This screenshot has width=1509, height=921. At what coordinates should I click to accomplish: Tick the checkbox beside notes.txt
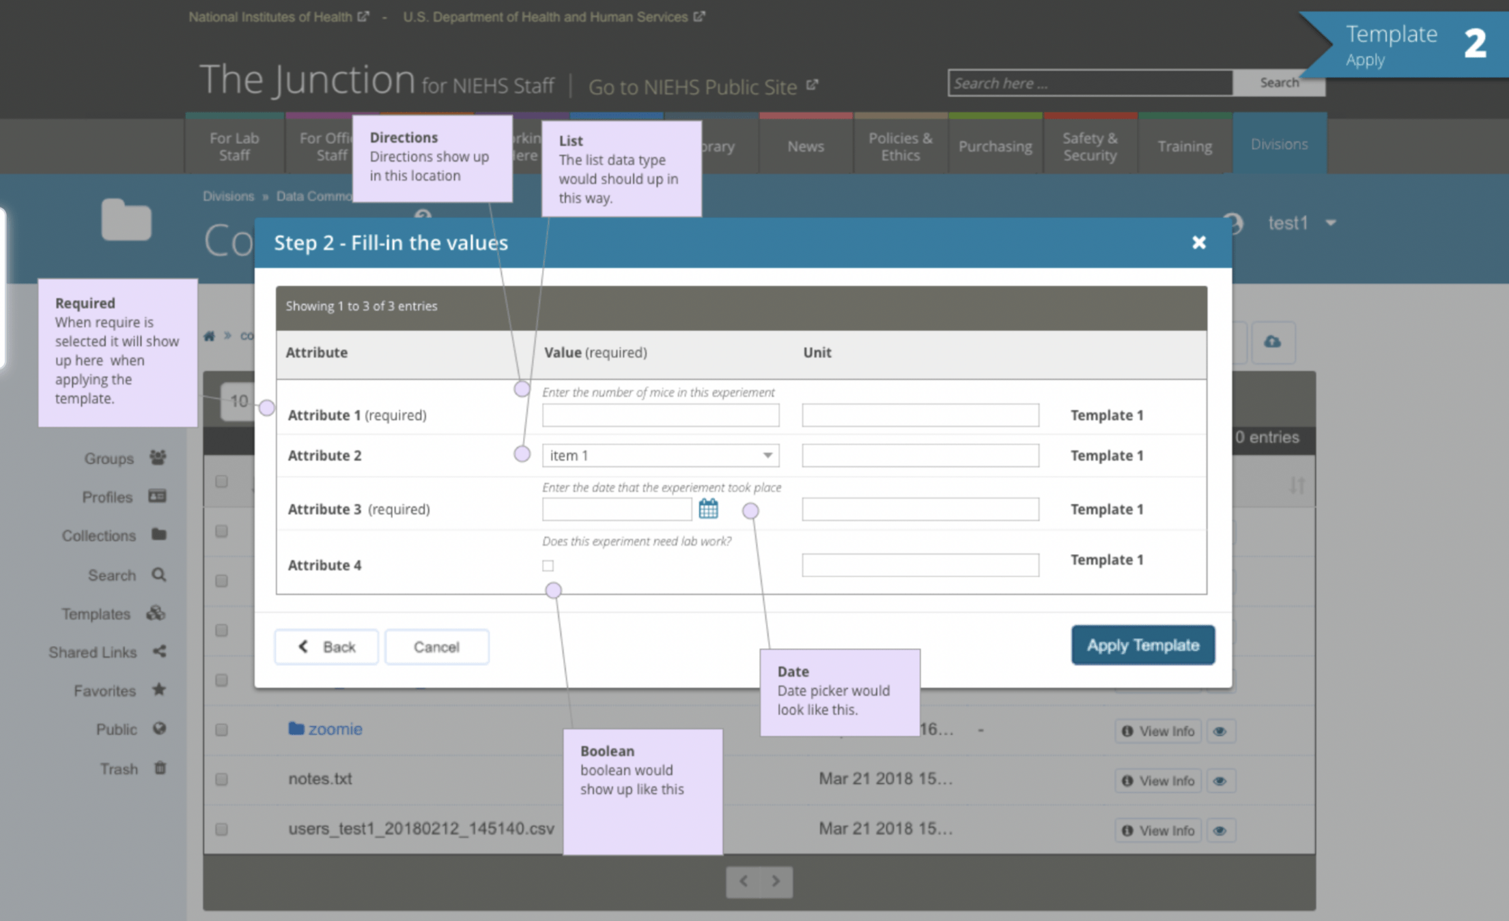[221, 779]
